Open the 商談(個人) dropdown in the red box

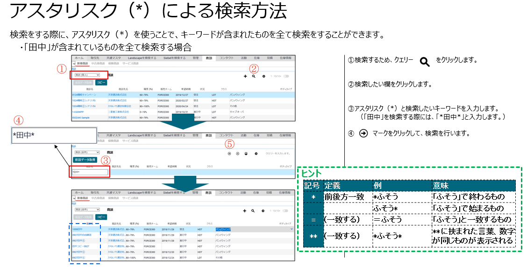tap(85, 75)
